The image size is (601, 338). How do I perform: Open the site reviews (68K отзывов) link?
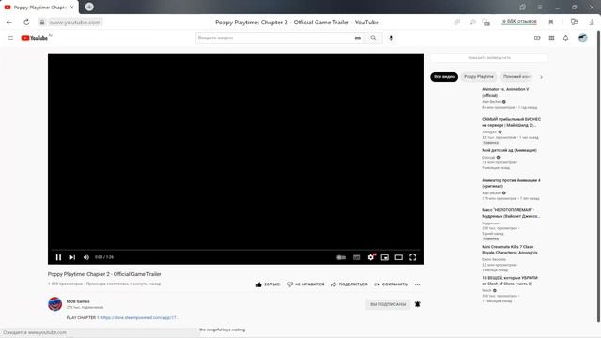point(519,22)
